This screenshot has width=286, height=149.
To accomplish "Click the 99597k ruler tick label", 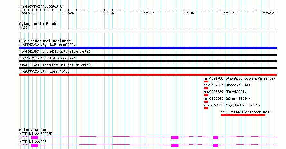I will click(28, 13).
